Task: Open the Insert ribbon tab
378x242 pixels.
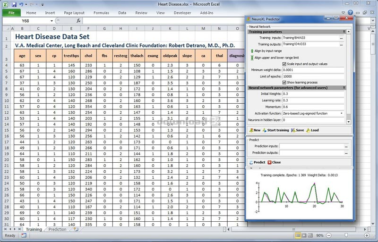Action: click(x=50, y=13)
